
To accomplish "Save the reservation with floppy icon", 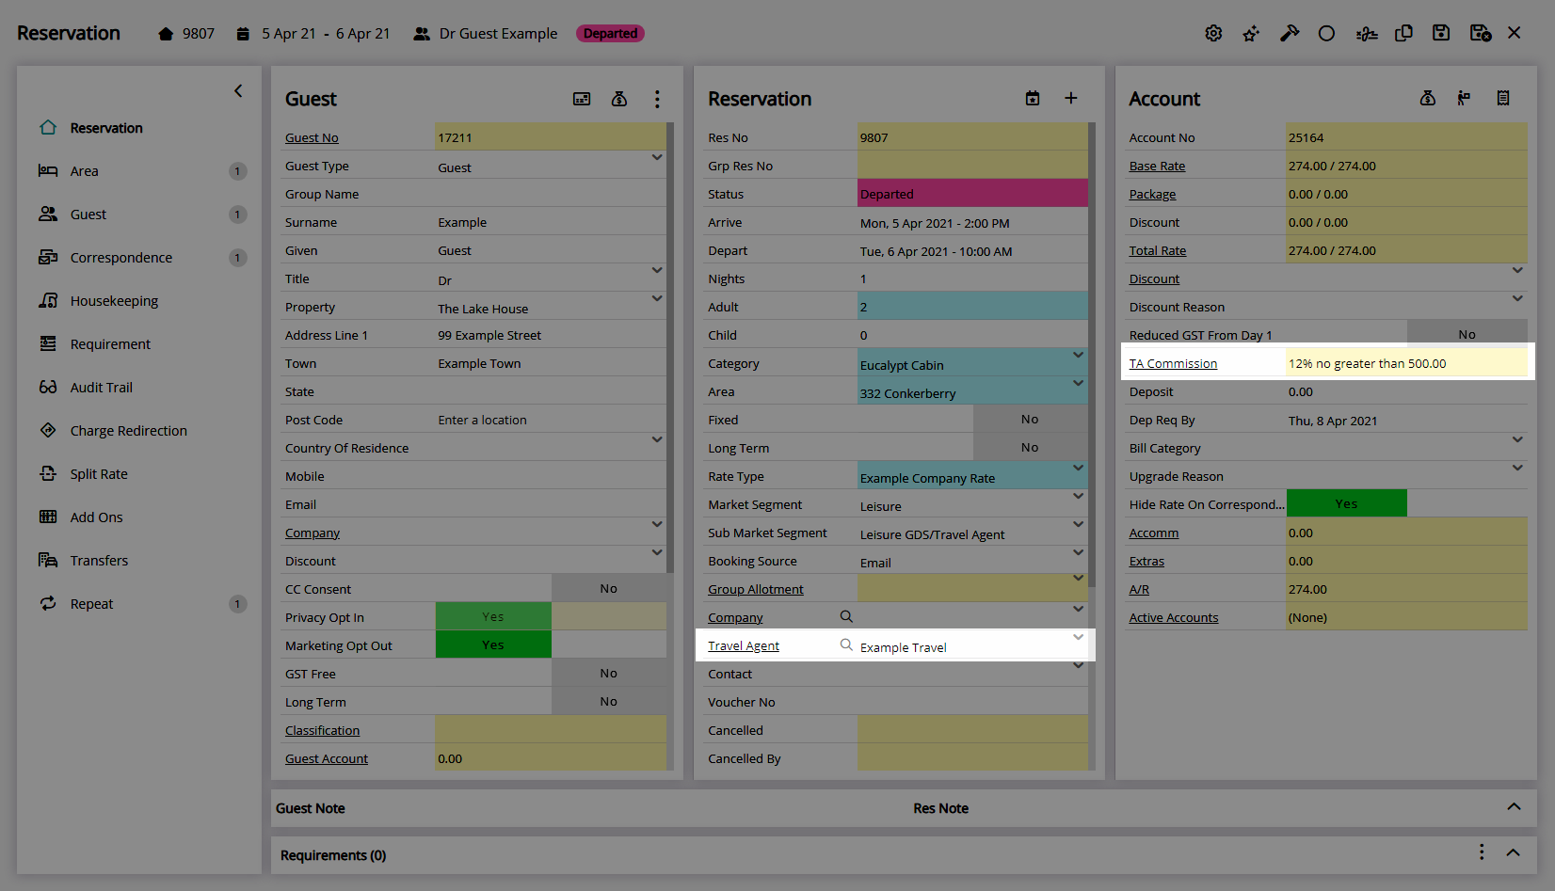I will [x=1441, y=34].
